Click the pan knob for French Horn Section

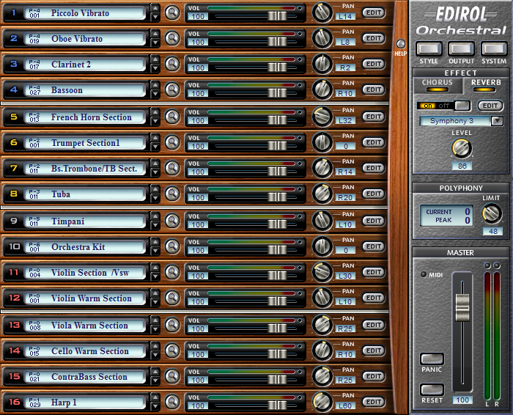coord(322,117)
